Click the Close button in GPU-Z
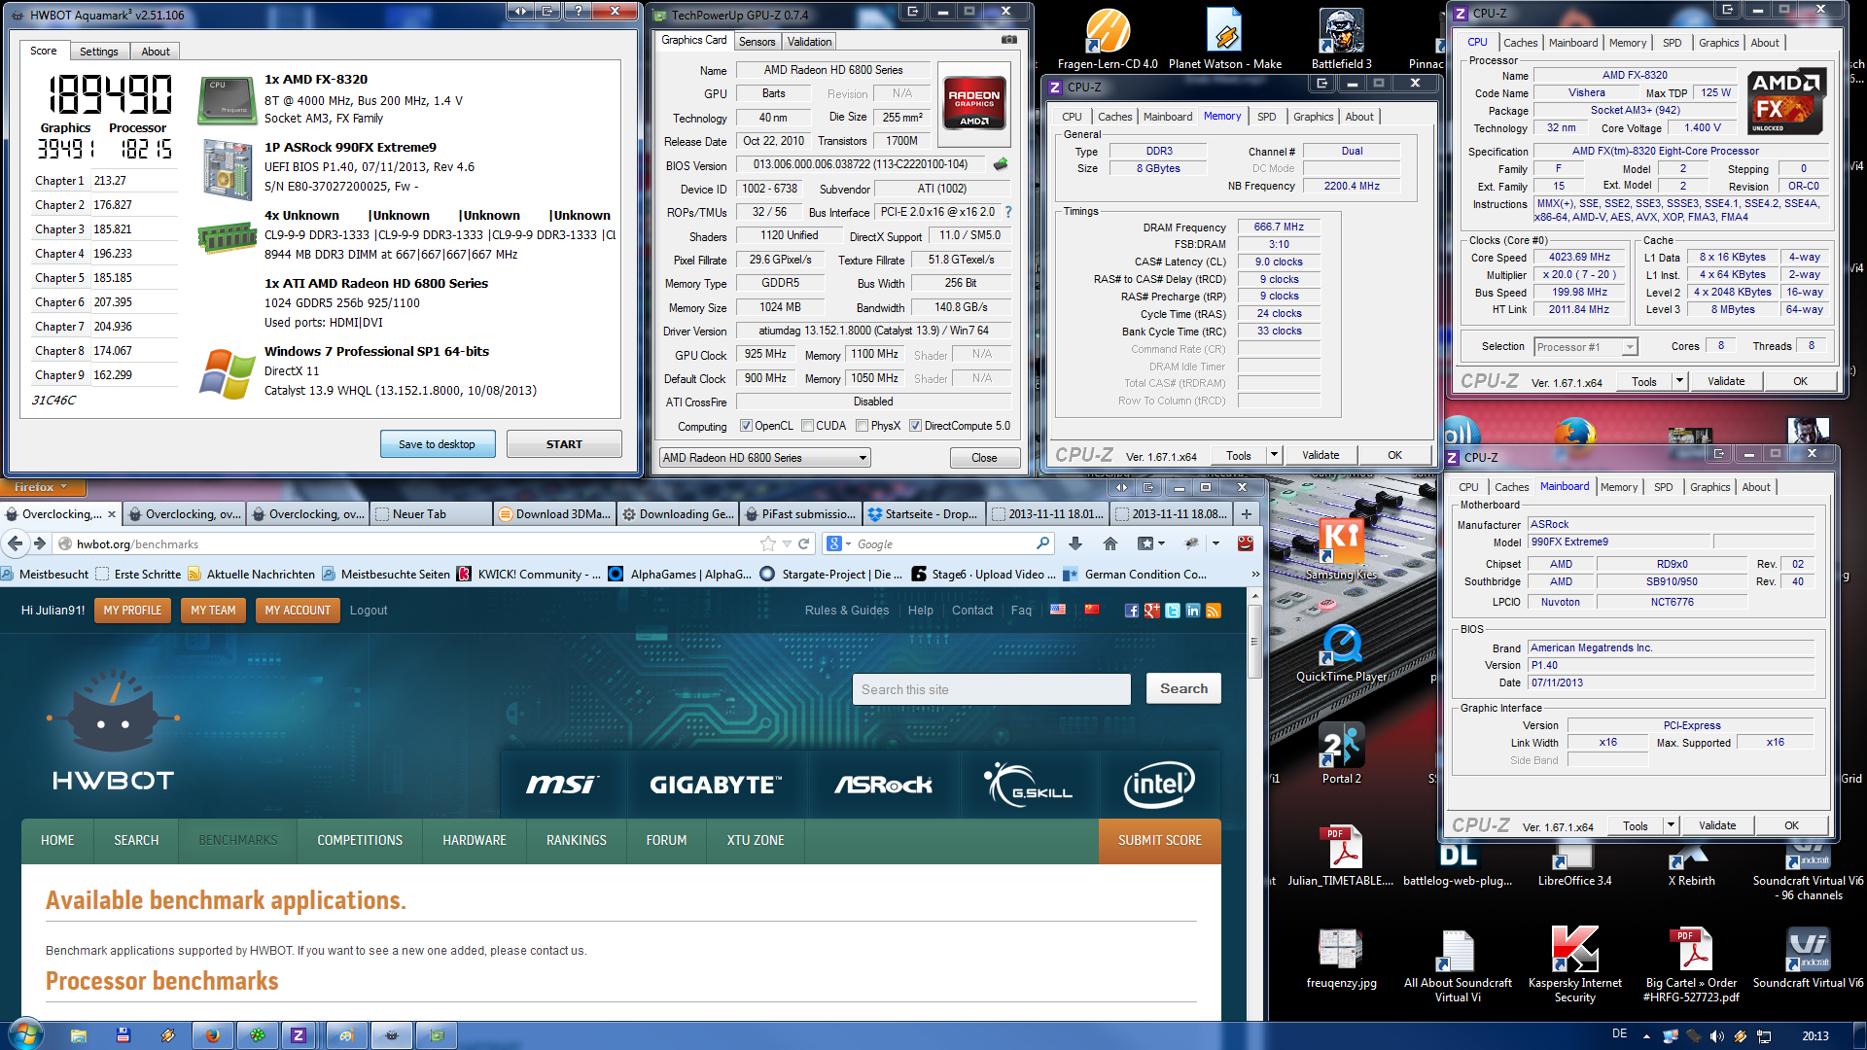The height and width of the screenshot is (1050, 1867). (x=984, y=458)
